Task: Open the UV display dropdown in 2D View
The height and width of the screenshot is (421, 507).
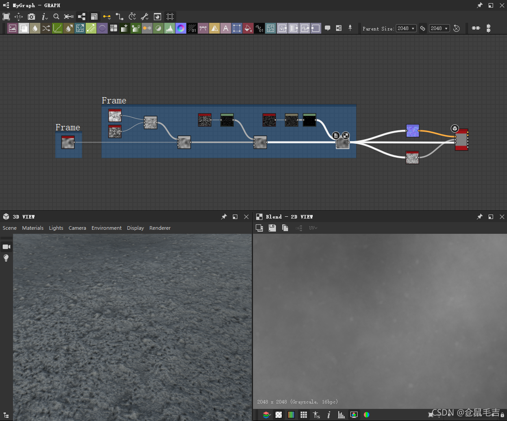Action: coord(313,228)
